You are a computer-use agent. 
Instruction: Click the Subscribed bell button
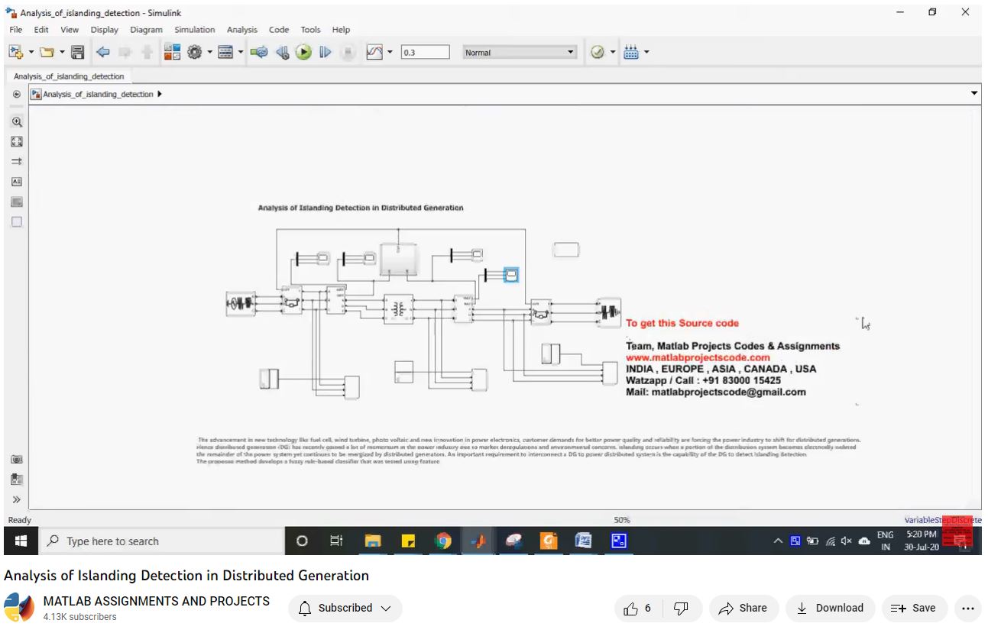(345, 608)
